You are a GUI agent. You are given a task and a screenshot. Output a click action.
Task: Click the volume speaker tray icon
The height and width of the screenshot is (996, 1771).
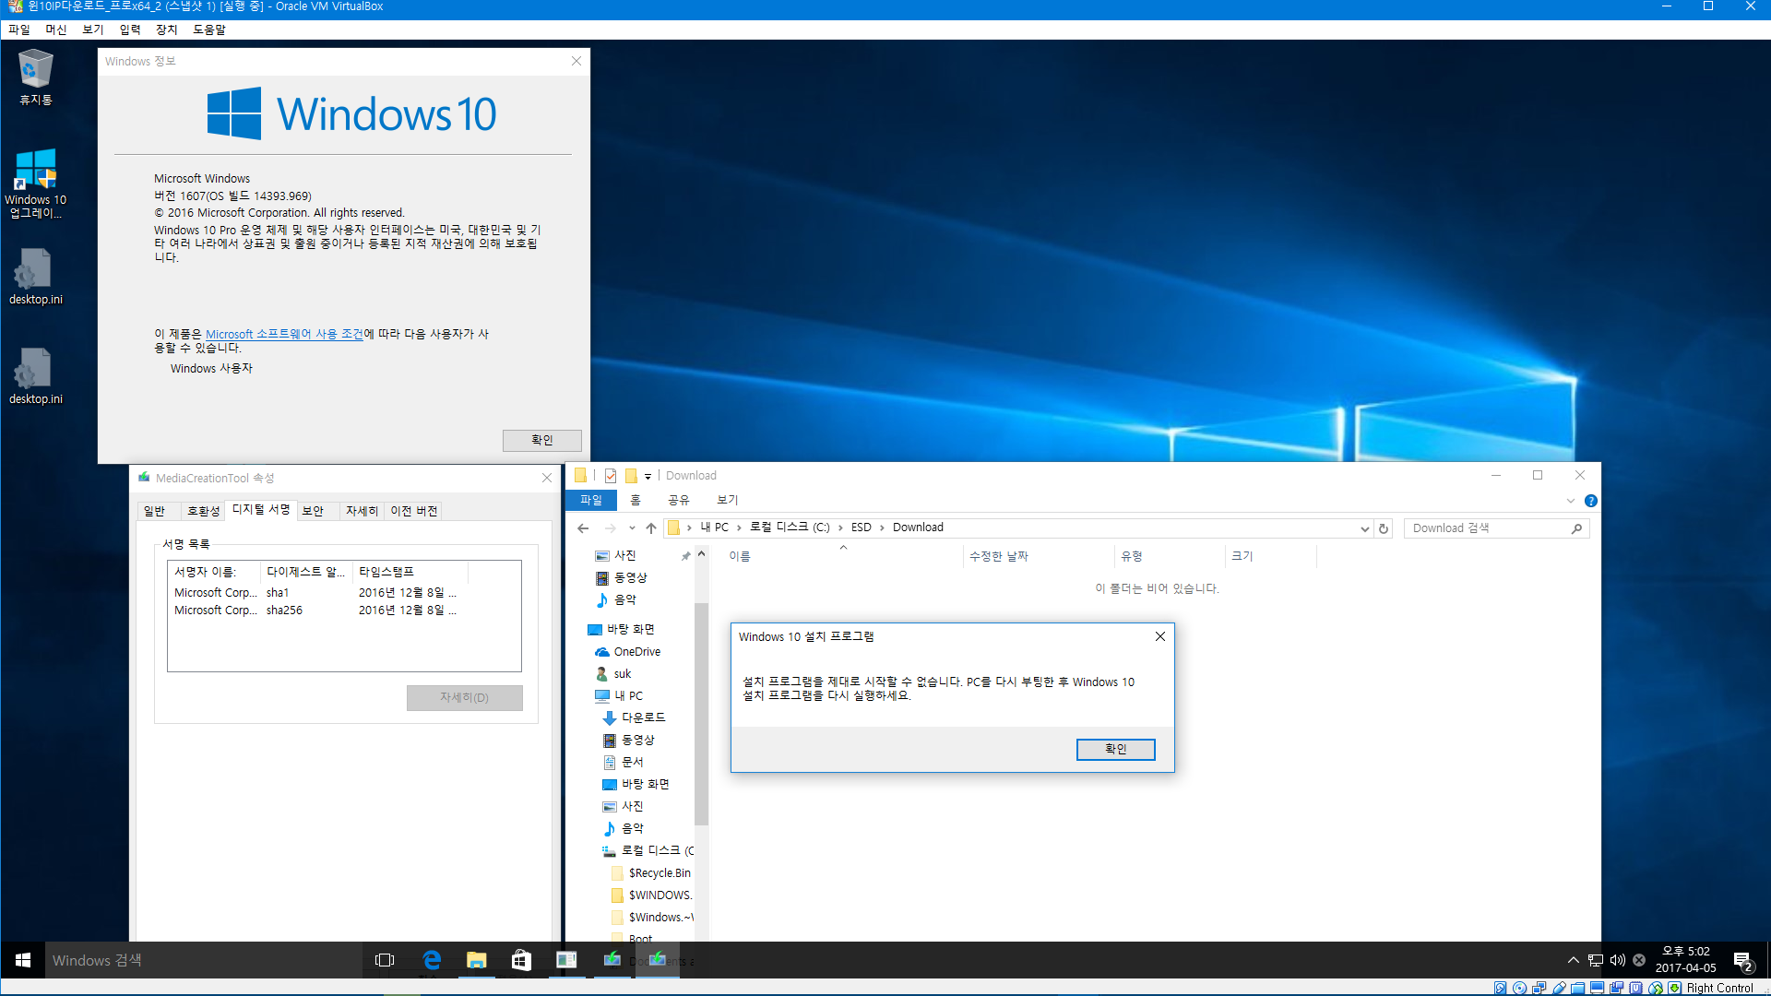click(1618, 960)
